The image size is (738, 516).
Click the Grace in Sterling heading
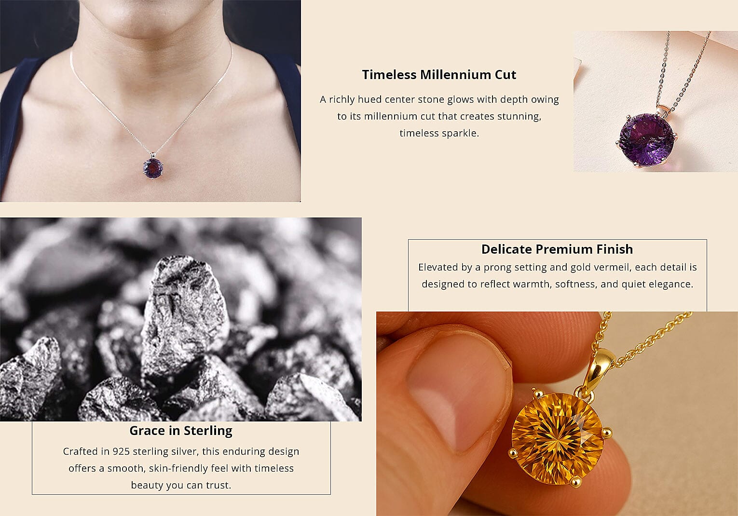(x=181, y=431)
